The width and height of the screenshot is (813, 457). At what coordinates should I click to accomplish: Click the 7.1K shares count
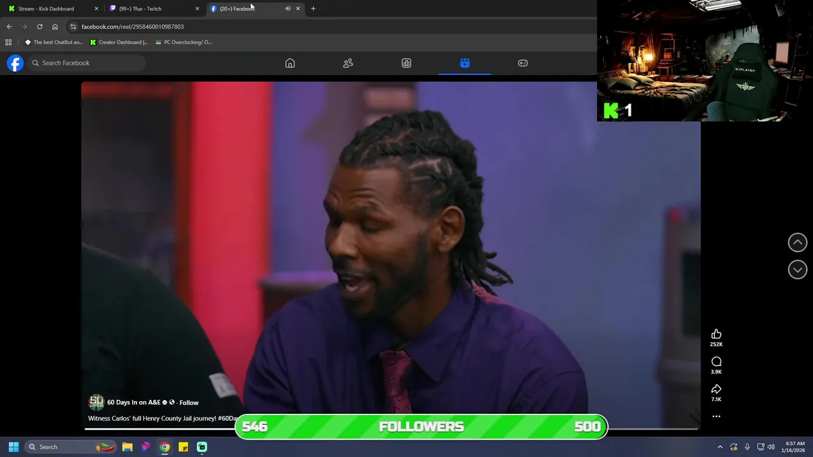(716, 399)
